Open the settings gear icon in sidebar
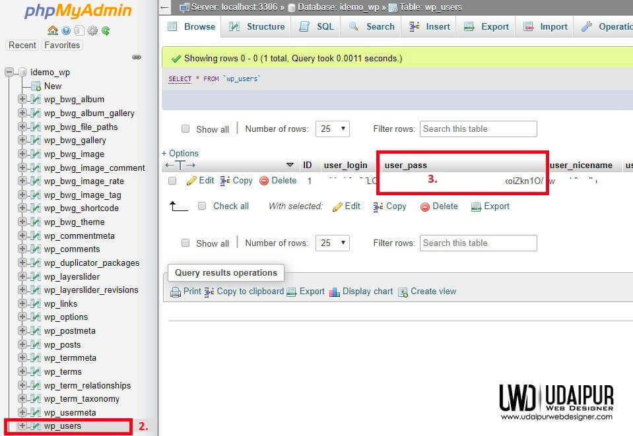The image size is (633, 436). 92,30
